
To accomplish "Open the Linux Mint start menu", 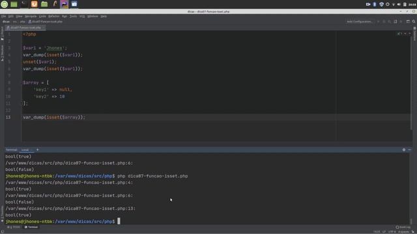I will (5, 4).
